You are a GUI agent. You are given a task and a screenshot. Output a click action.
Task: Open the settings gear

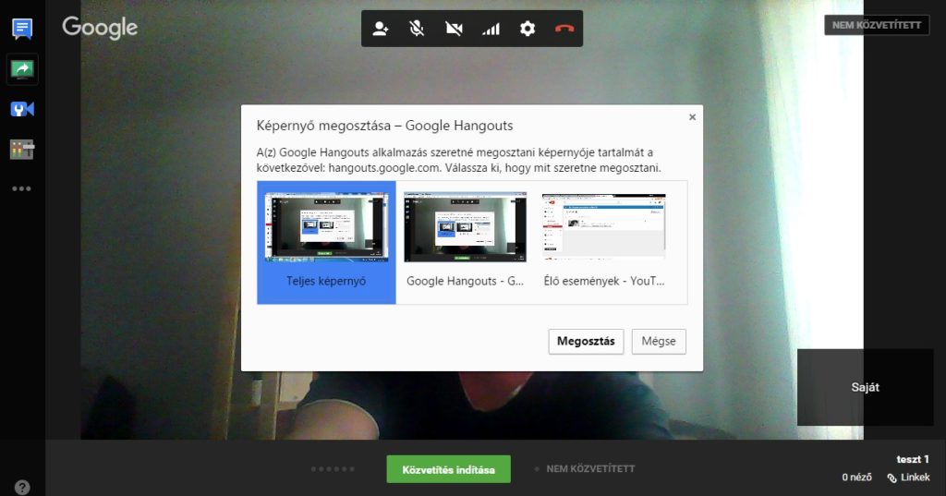[528, 29]
